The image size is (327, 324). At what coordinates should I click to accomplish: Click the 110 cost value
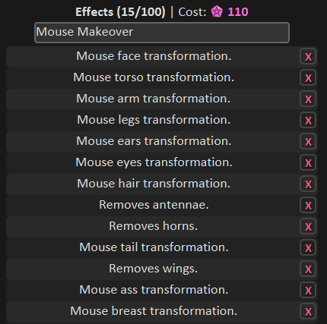pyautogui.click(x=238, y=12)
